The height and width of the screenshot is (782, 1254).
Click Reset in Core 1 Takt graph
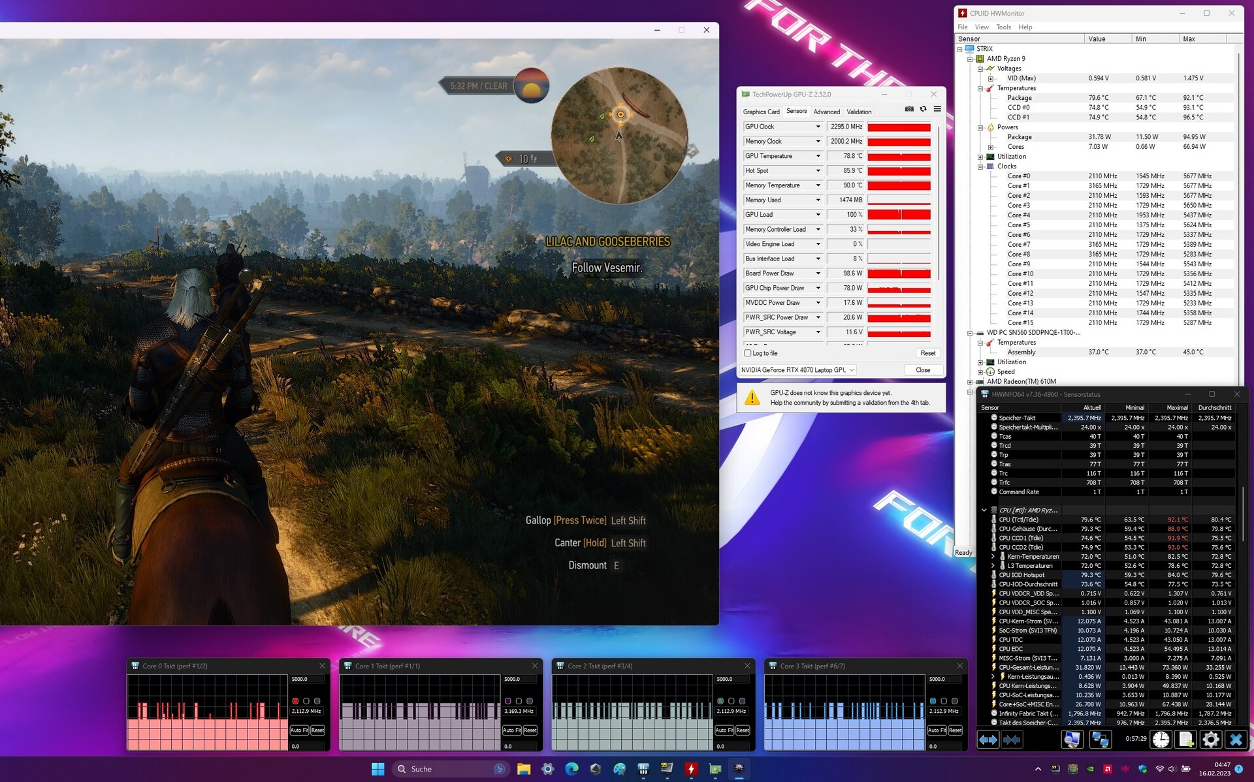(530, 730)
